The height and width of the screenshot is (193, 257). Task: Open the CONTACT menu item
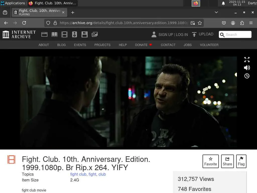(x=168, y=45)
